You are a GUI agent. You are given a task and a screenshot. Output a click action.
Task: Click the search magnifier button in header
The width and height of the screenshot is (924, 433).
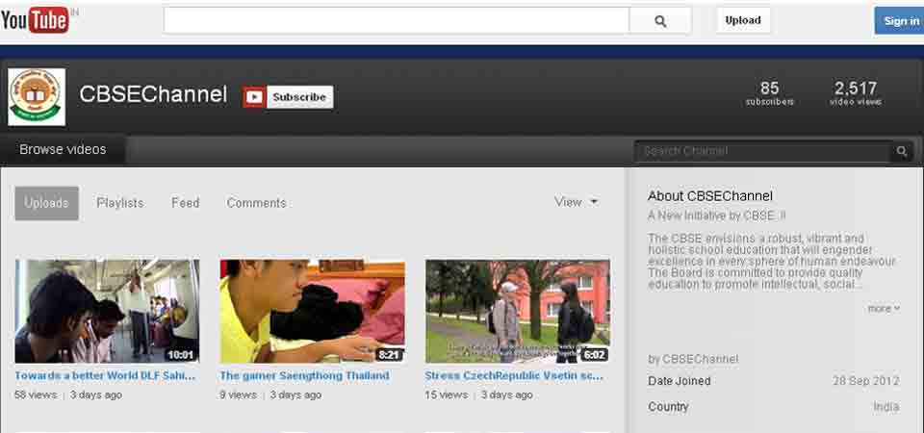(660, 20)
